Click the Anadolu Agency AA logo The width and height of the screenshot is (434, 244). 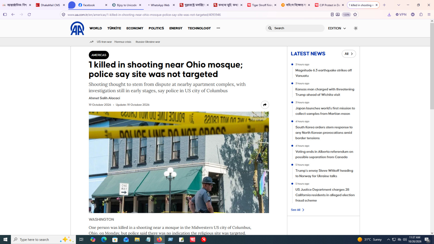[77, 28]
